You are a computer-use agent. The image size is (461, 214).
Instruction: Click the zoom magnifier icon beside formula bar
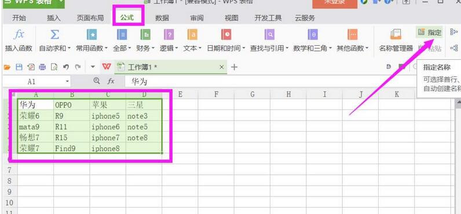[x=97, y=81]
